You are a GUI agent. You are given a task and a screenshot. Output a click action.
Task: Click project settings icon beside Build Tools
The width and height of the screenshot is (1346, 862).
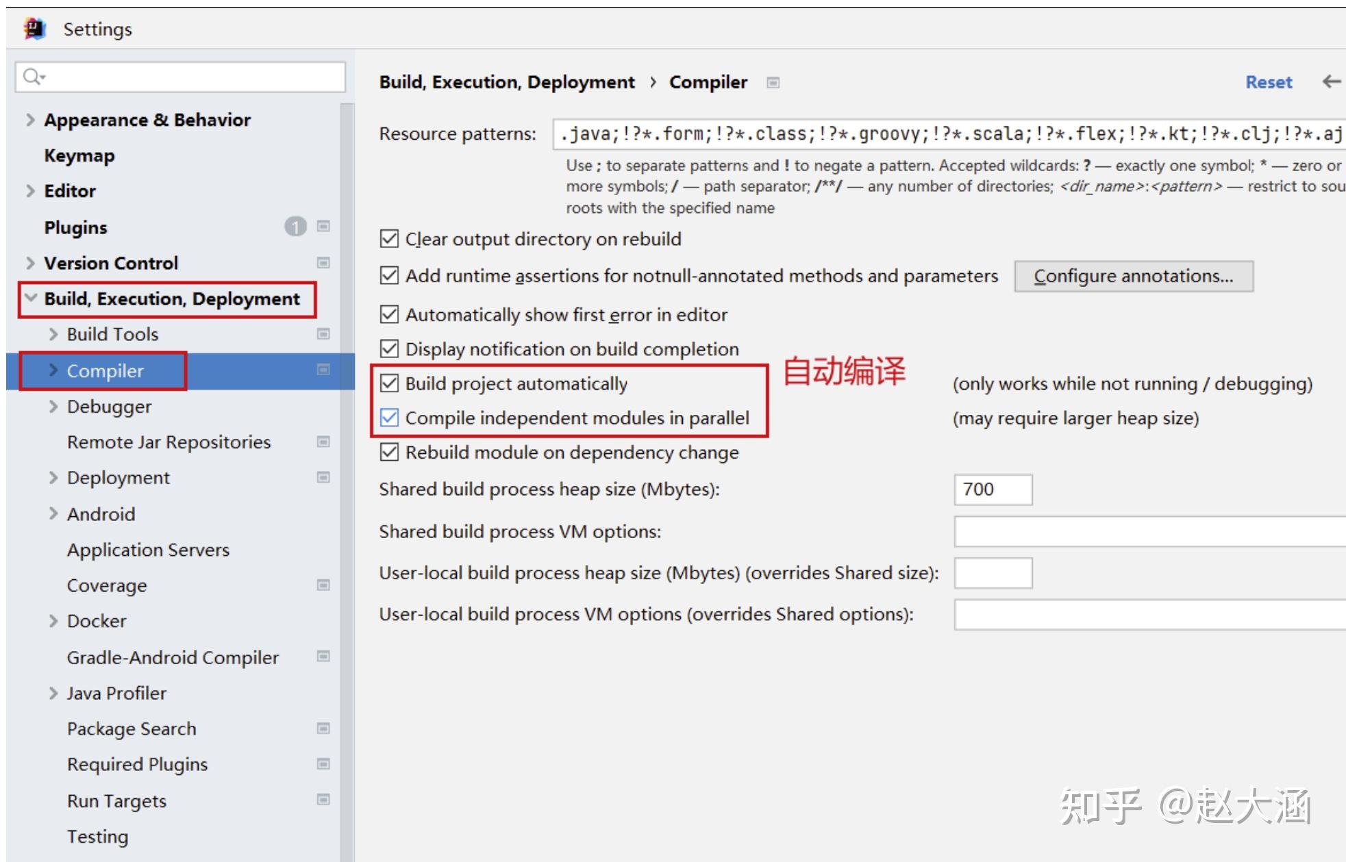pos(323,334)
